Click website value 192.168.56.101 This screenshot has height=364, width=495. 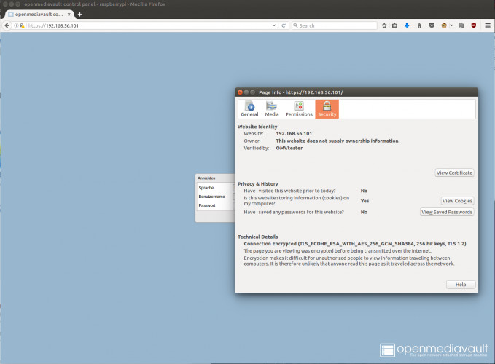294,134
